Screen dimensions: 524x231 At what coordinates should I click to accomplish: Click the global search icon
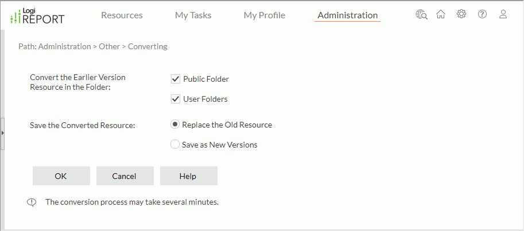pyautogui.click(x=421, y=15)
